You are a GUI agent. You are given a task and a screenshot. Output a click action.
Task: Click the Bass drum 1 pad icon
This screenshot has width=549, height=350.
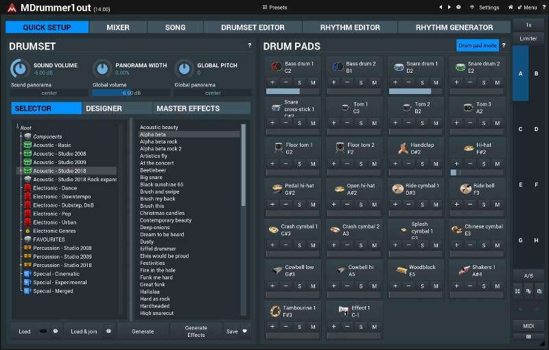(277, 67)
